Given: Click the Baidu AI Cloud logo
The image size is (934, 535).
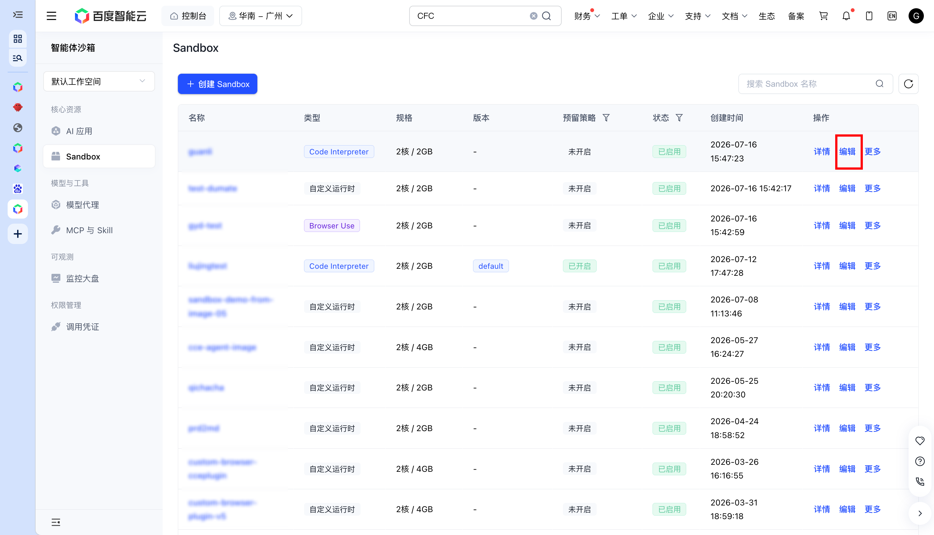Looking at the screenshot, I should pos(110,16).
